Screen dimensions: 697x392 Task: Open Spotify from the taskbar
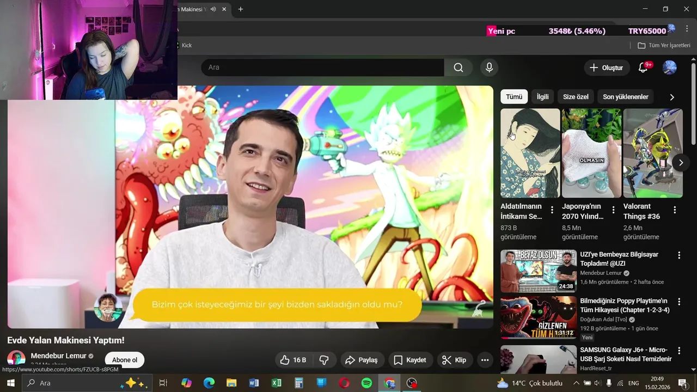(366, 383)
